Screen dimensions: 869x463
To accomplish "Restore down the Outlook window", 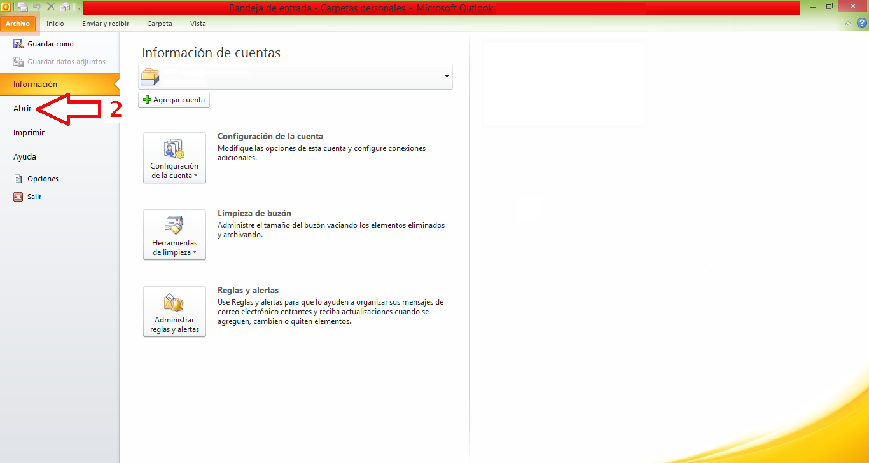I will tap(829, 6).
